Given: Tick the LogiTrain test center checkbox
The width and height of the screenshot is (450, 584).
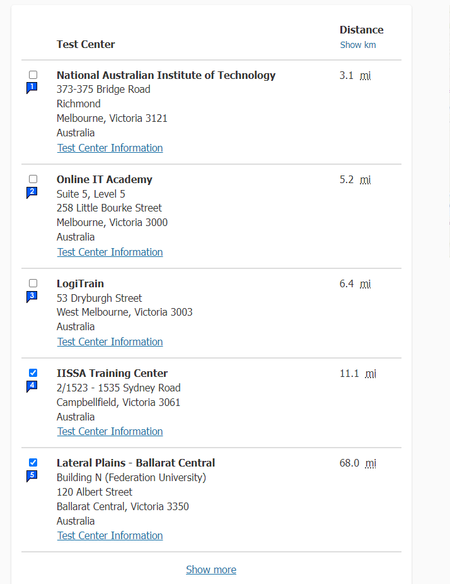Looking at the screenshot, I should click(x=33, y=283).
